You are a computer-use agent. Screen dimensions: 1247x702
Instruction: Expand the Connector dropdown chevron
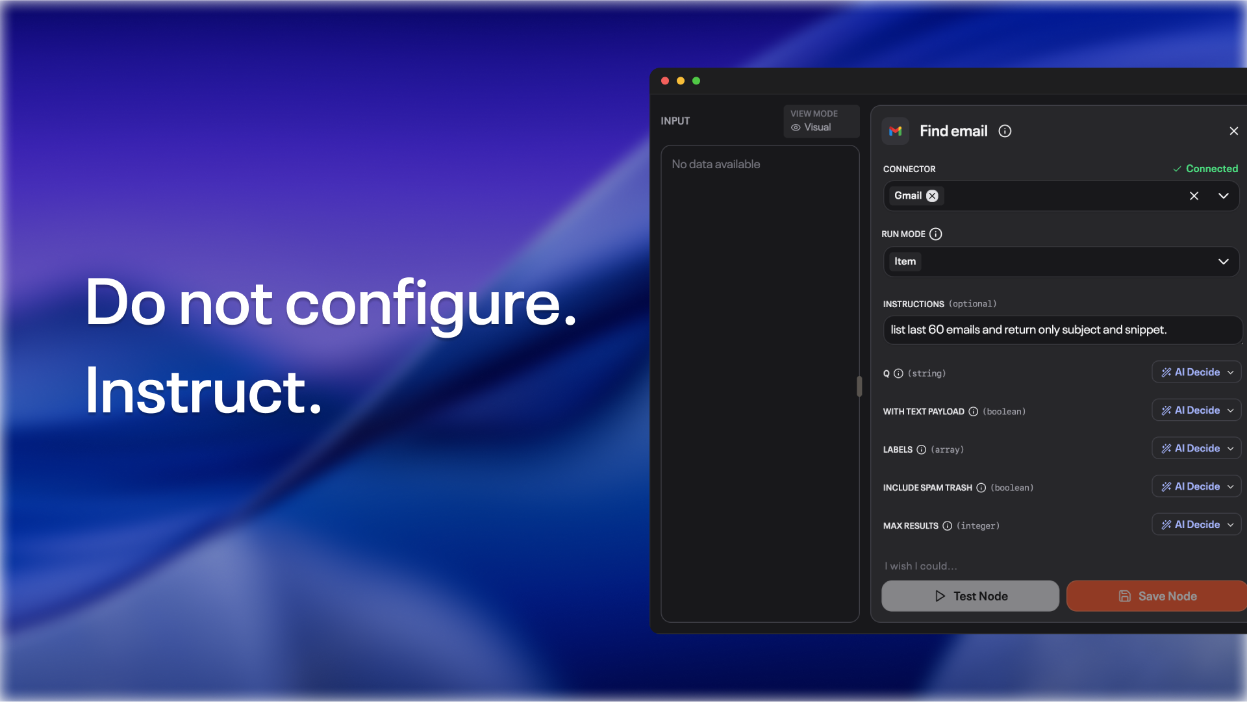pyautogui.click(x=1223, y=196)
